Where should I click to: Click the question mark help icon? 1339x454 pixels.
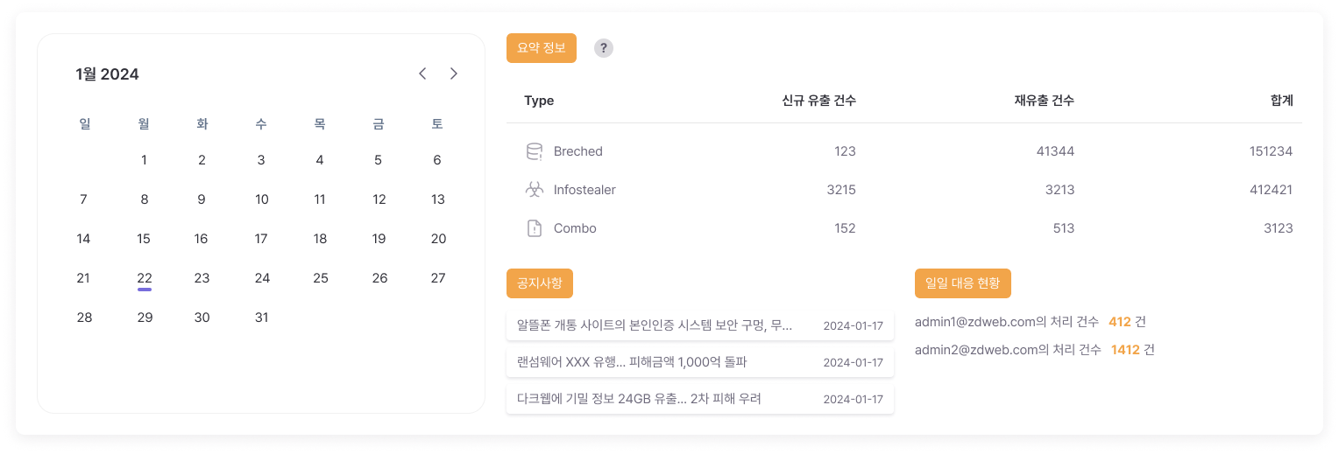tap(604, 49)
